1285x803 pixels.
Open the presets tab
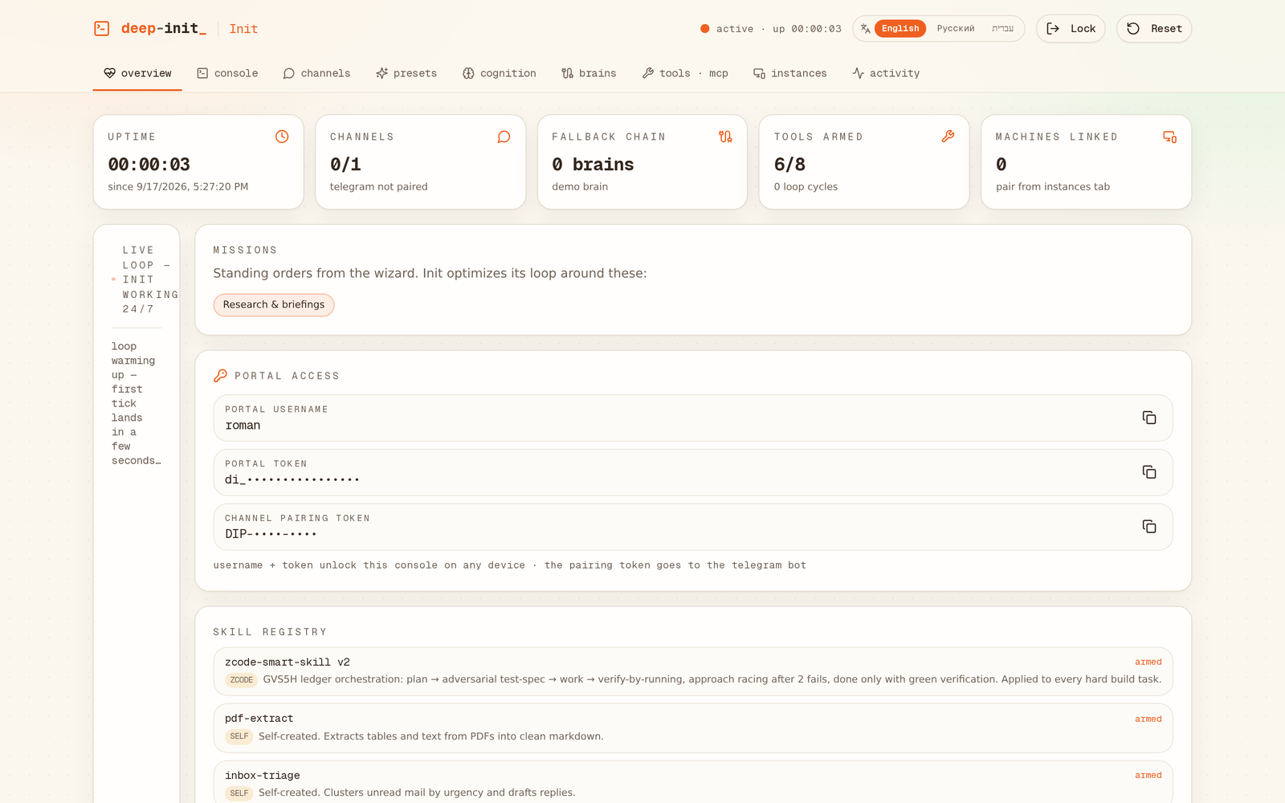coord(406,73)
